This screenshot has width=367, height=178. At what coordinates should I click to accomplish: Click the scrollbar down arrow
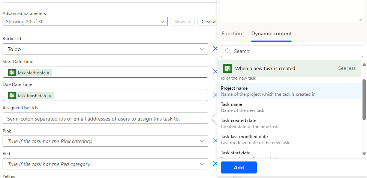[x=364, y=154]
